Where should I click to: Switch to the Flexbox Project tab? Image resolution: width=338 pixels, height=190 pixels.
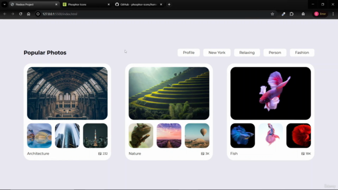point(34,4)
